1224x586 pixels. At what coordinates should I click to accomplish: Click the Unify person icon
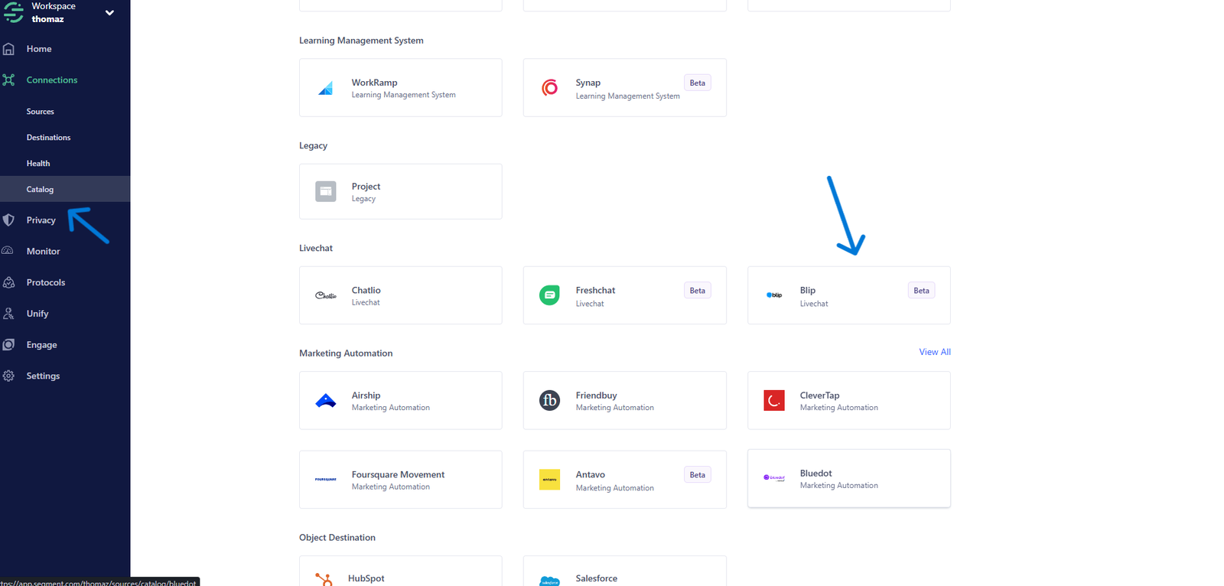tap(8, 314)
